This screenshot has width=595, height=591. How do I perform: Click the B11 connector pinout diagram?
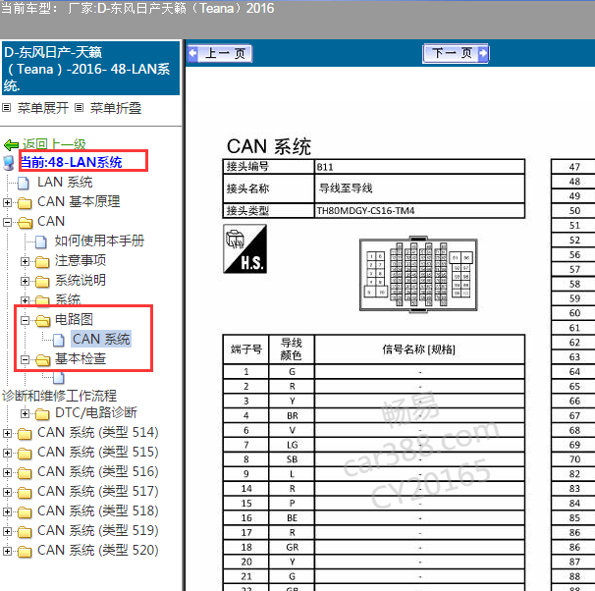tap(418, 275)
